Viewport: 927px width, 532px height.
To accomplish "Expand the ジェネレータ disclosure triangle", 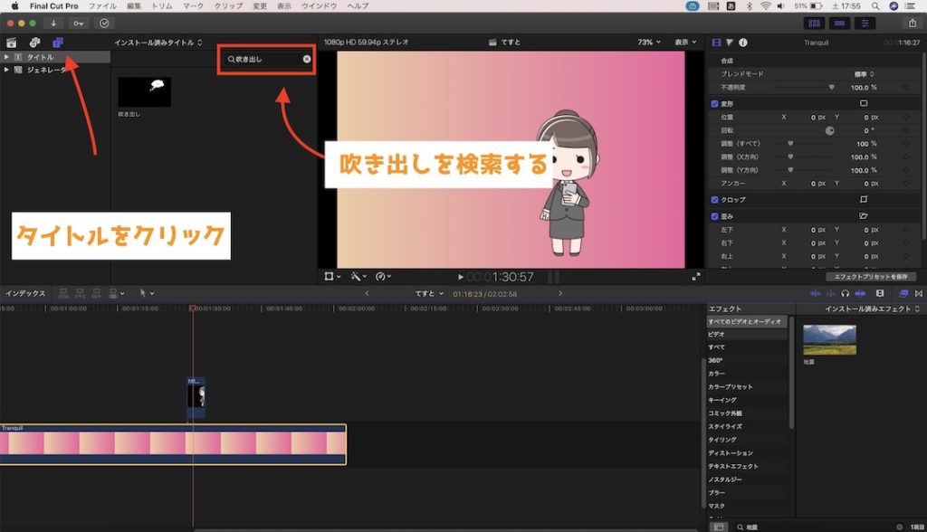I will 6,69.
